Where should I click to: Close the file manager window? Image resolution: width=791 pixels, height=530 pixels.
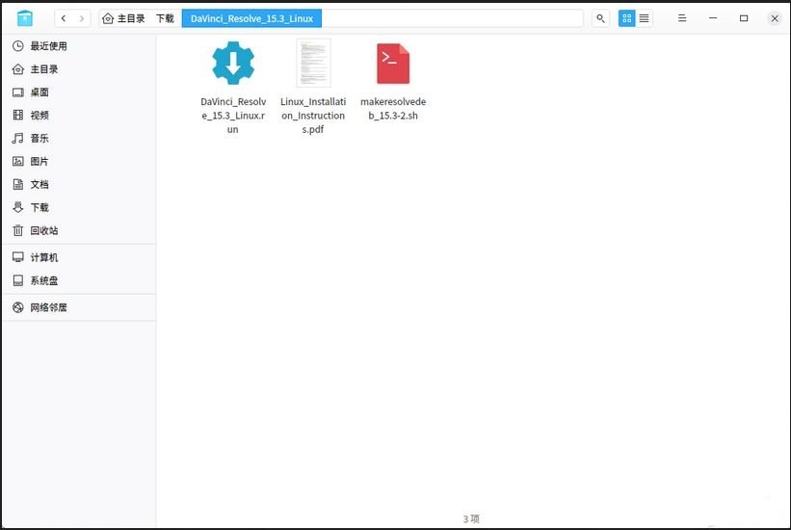[x=775, y=18]
